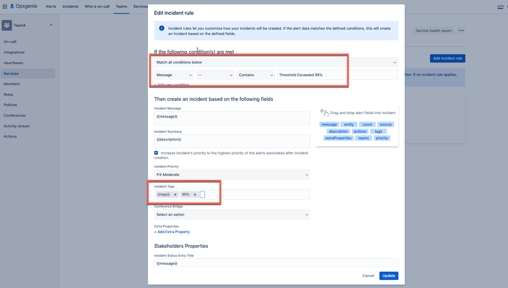Image resolution: width=508 pixels, height=288 pixels.
Task: Click the Cancel button
Action: pyautogui.click(x=369, y=276)
